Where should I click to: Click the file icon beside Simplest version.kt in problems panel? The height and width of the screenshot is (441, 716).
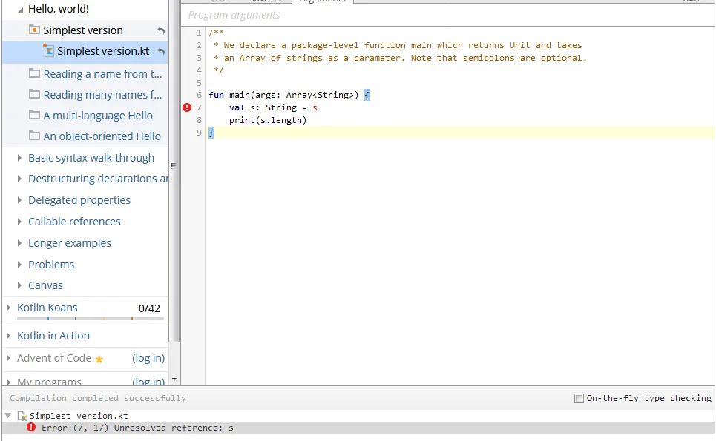tap(22, 416)
